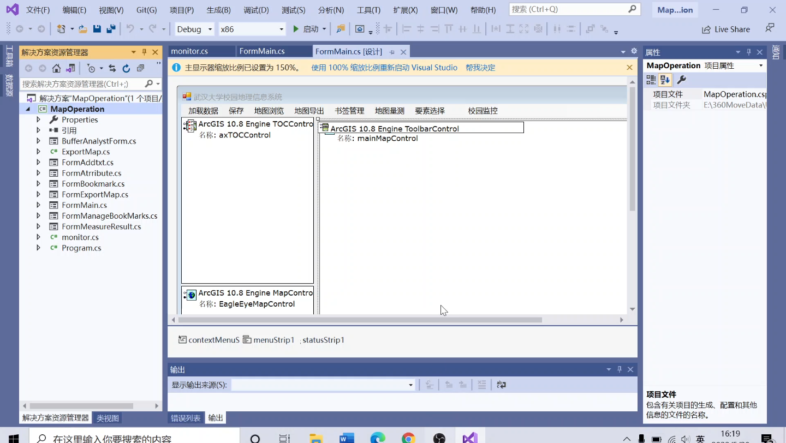Pin the Solution Explorer panel
Viewport: 786px width, 443px height.
pyautogui.click(x=144, y=52)
